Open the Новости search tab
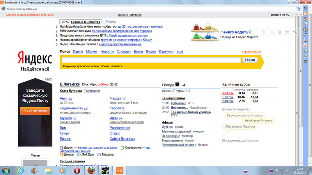 click(x=107, y=51)
